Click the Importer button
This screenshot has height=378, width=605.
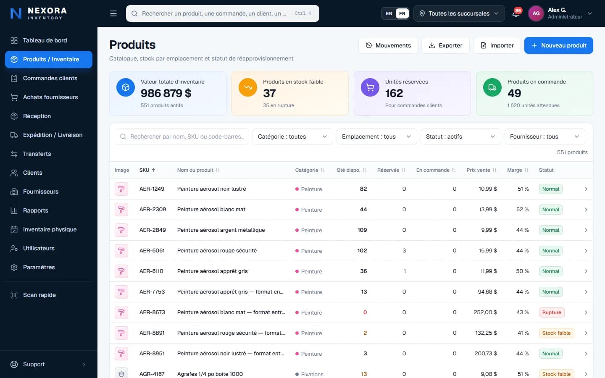pos(497,45)
